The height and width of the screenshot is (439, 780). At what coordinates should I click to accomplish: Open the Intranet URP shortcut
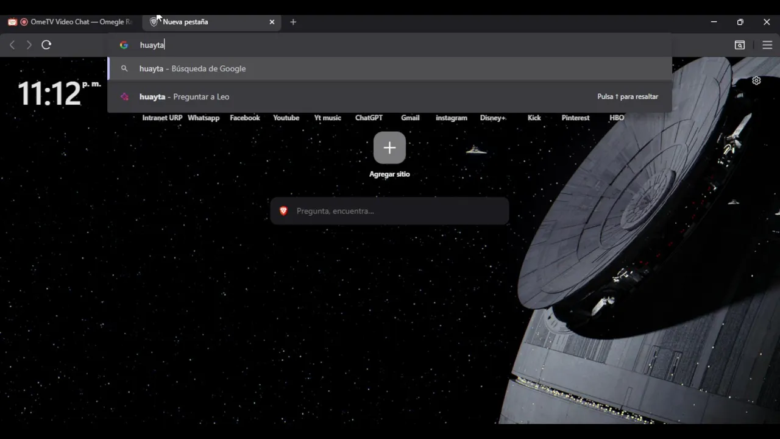[x=162, y=118]
